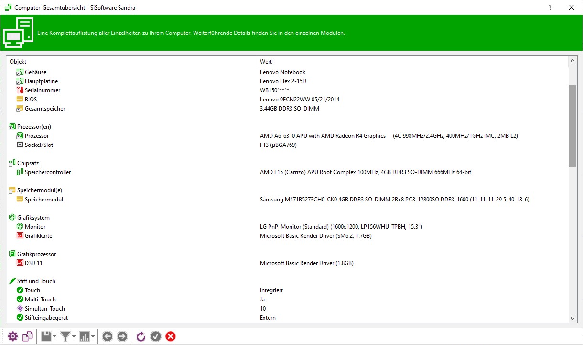
Task: Click the Grafikprozessor group icon
Action: pyautogui.click(x=12, y=254)
